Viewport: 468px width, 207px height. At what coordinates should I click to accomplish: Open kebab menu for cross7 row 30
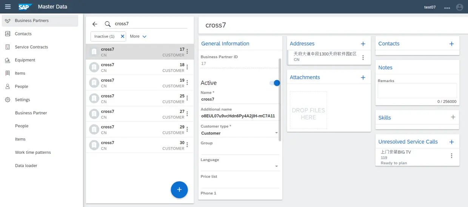[187, 145]
